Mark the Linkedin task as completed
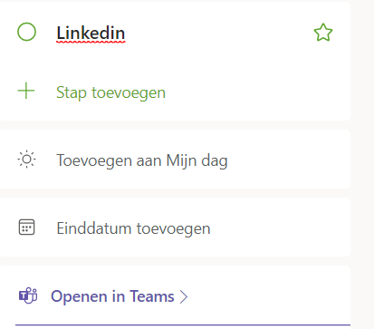 26,32
